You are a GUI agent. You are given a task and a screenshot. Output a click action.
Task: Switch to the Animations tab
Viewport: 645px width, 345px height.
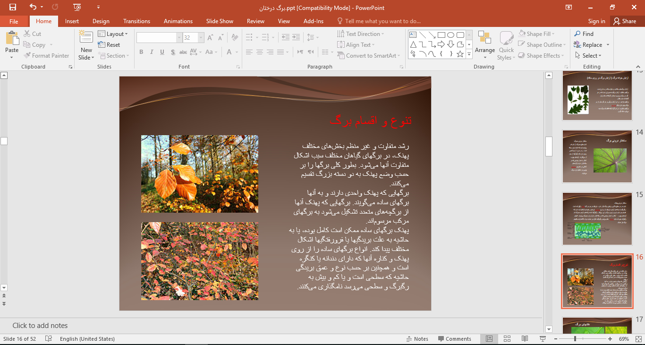pos(178,21)
